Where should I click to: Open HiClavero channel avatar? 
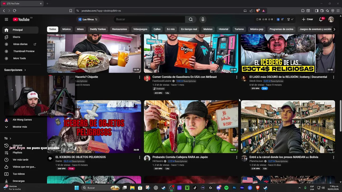point(147,158)
